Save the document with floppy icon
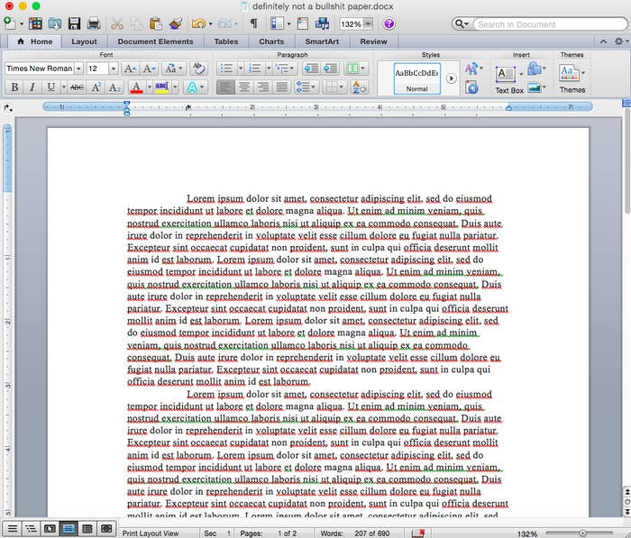The width and height of the screenshot is (631, 538). coord(74,23)
